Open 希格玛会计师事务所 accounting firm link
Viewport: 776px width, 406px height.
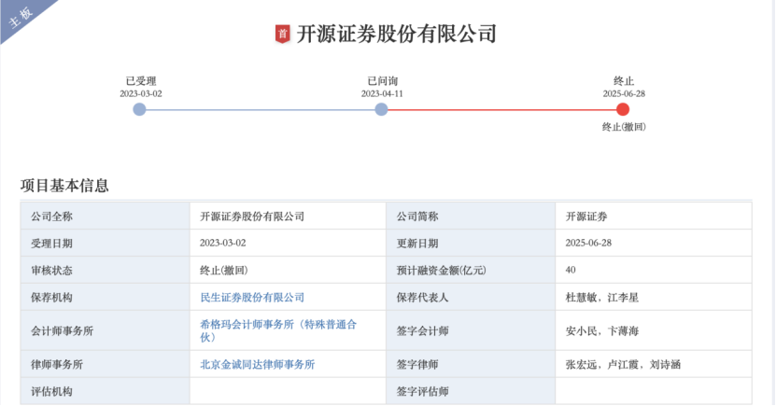(x=278, y=330)
